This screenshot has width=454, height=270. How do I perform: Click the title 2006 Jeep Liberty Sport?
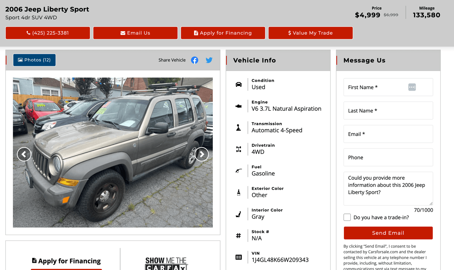[47, 9]
